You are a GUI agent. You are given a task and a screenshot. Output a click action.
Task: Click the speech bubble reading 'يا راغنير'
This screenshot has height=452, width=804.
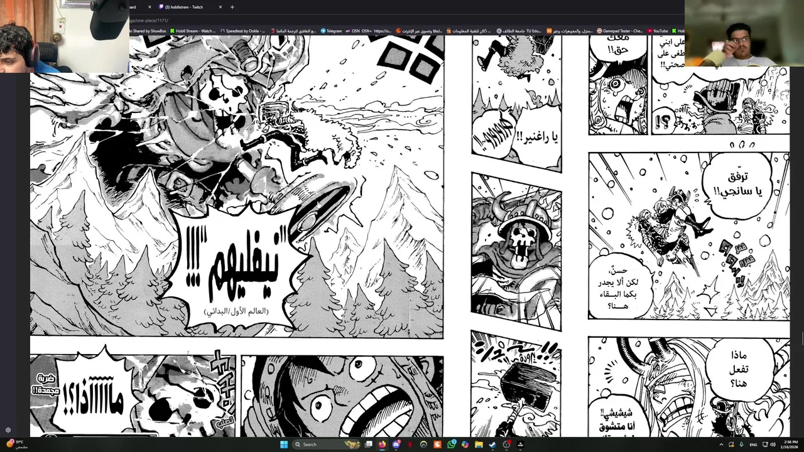[x=537, y=137]
